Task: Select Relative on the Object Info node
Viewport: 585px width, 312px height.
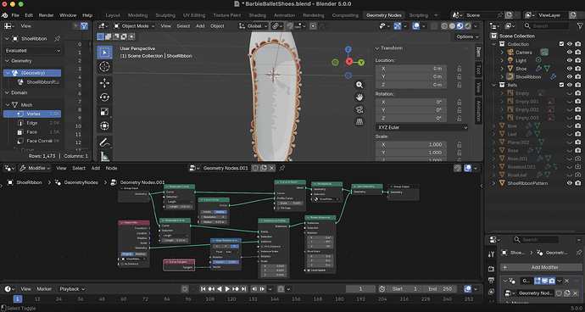Action: pyautogui.click(x=141, y=253)
